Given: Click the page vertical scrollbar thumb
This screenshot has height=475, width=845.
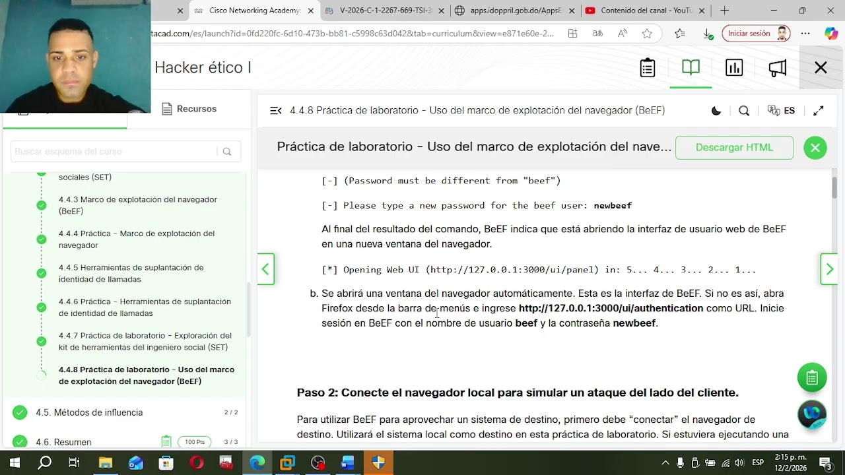Looking at the screenshot, I should [834, 187].
